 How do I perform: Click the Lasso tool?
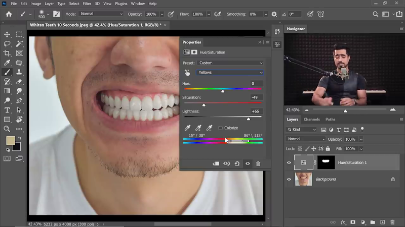(x=7, y=44)
